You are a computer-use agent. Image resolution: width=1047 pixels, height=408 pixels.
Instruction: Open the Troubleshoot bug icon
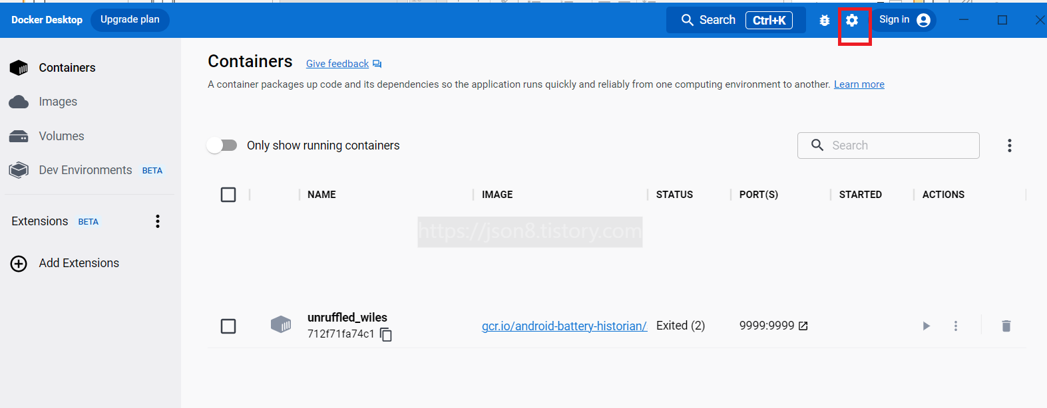coord(825,21)
